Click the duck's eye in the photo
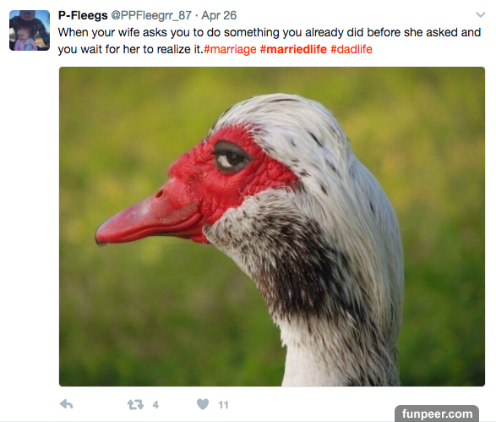The image size is (496, 422). coord(232,157)
